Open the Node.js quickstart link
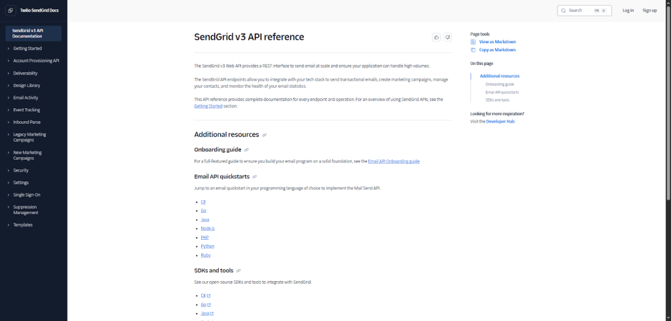The width and height of the screenshot is (671, 321). 207,228
